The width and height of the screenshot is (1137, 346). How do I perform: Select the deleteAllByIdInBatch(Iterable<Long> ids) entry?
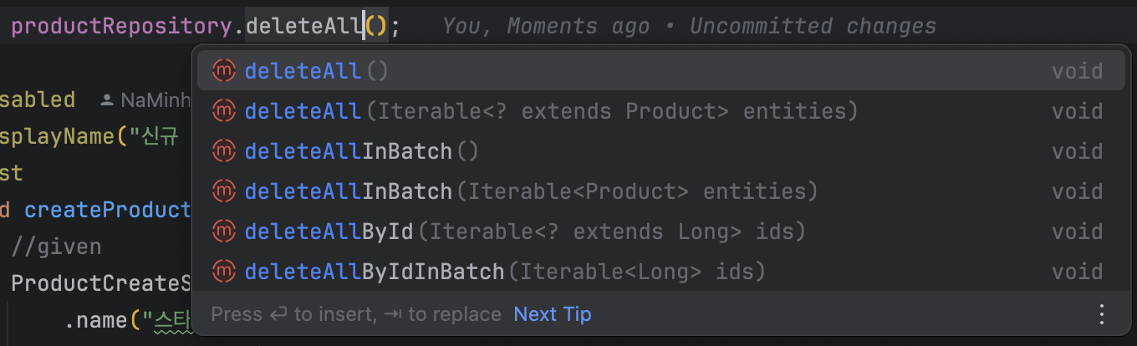660,272
